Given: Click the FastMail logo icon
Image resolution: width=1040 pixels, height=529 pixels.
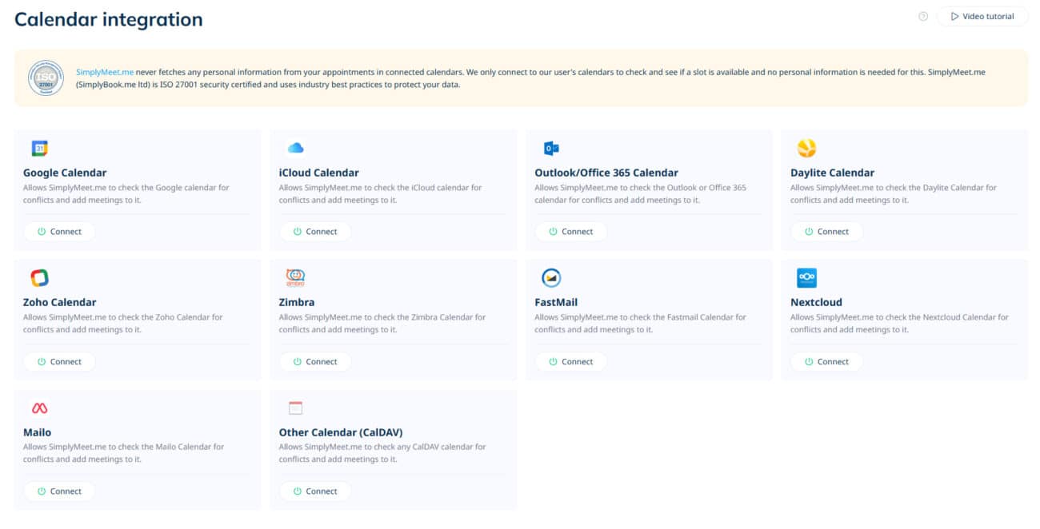Looking at the screenshot, I should (550, 277).
